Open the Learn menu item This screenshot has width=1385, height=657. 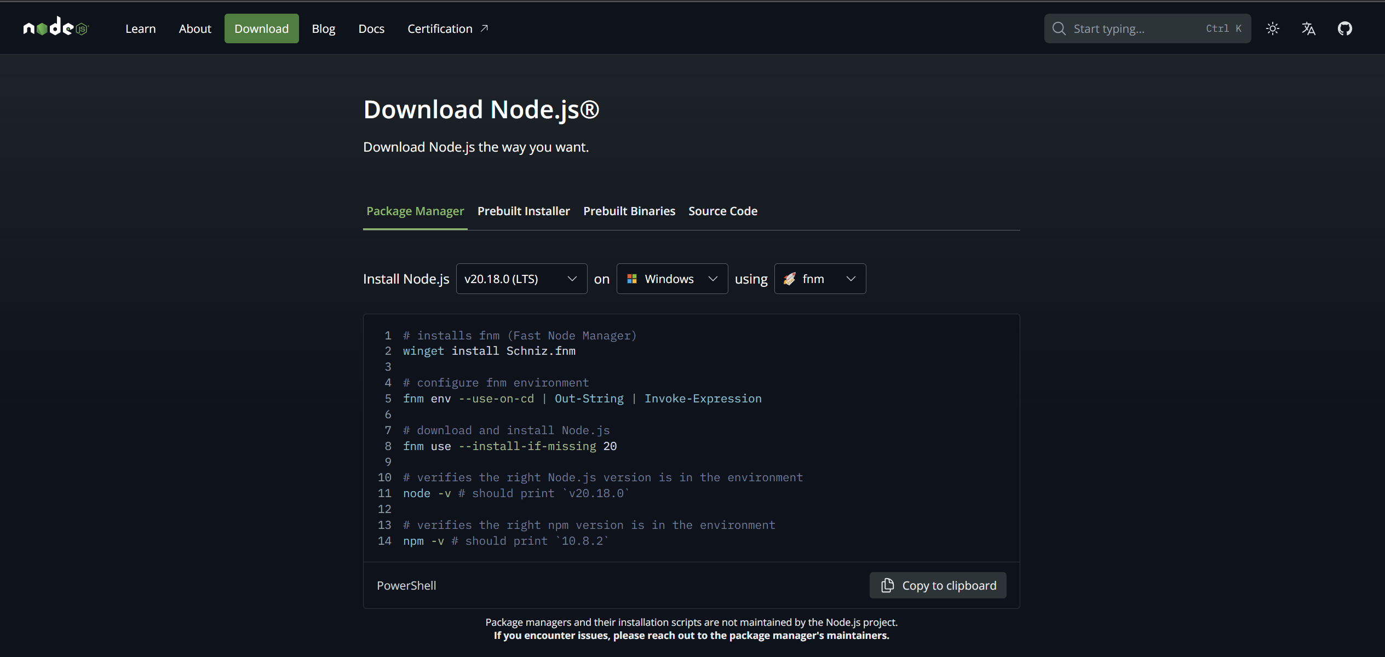point(141,28)
